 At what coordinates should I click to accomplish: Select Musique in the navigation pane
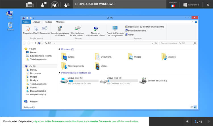coord(34,80)
